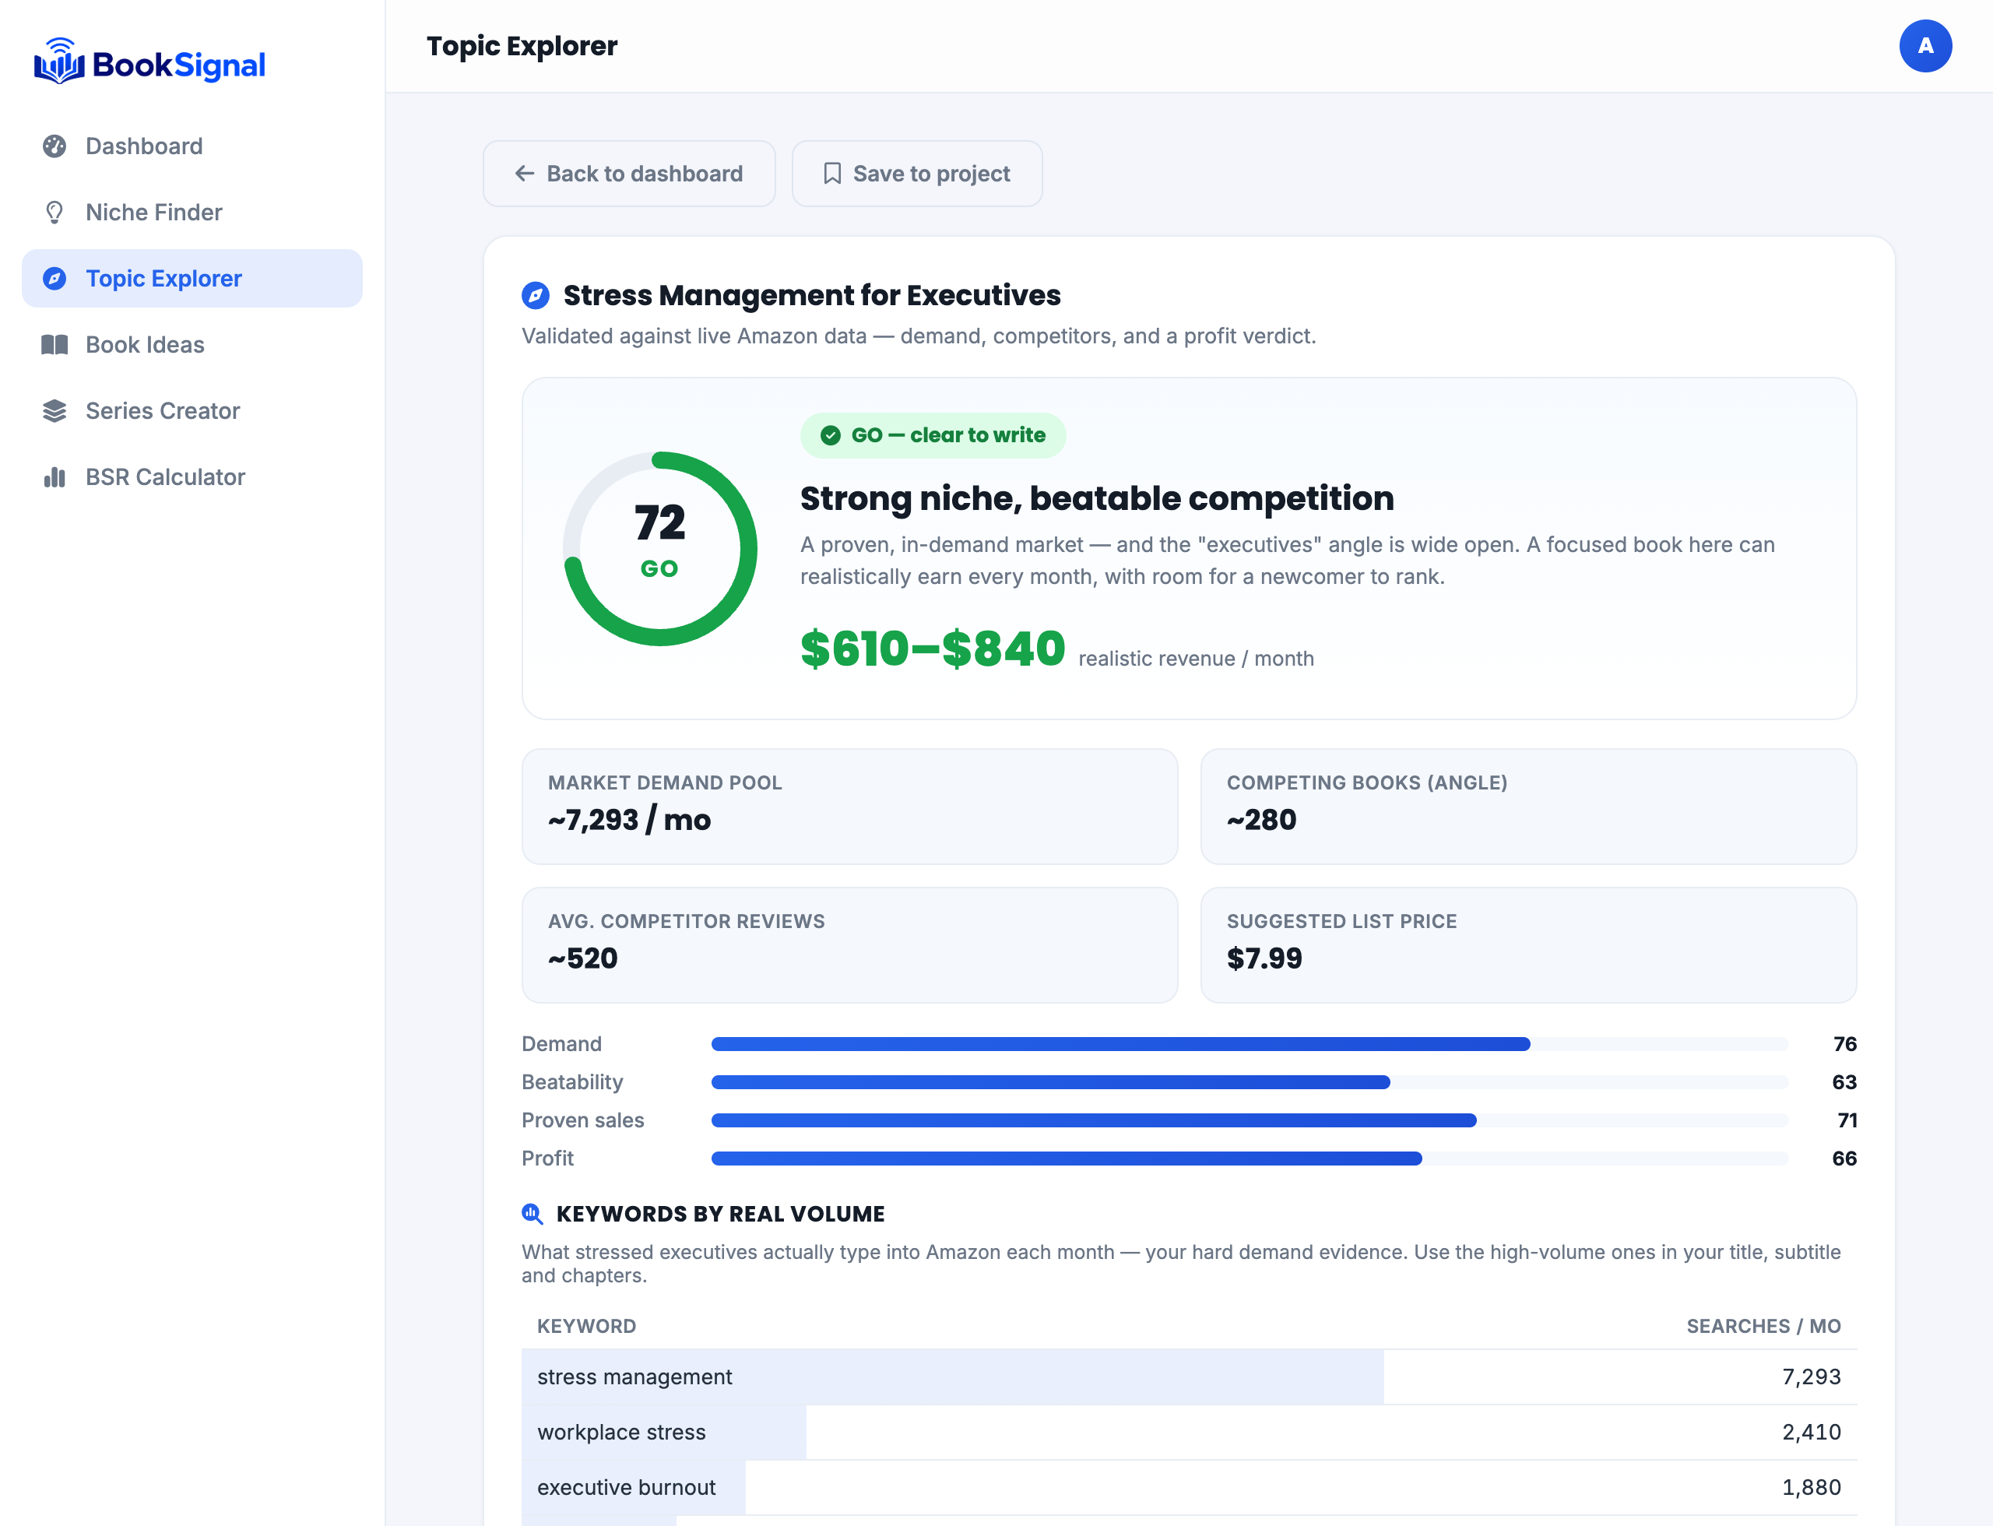
Task: Click the SEARCHES / MO column header
Action: [x=1763, y=1326]
